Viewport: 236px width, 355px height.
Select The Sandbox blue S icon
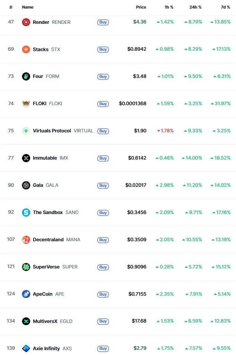pos(26,213)
